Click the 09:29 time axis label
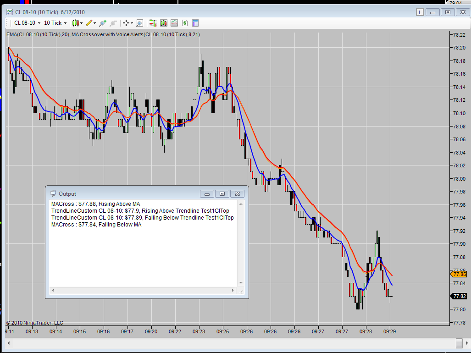The image size is (471, 353). (390, 331)
